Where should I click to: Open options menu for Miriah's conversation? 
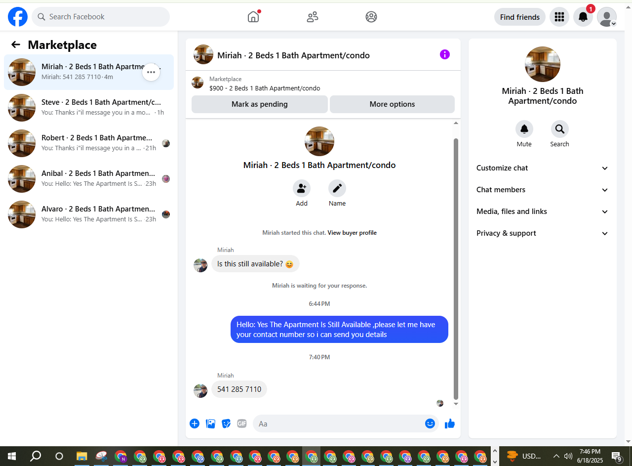151,72
